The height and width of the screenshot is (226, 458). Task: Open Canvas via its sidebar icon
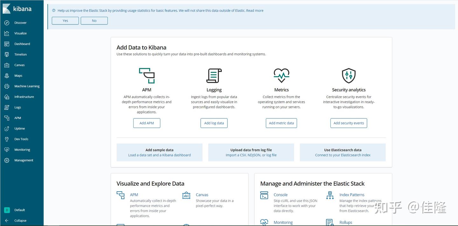point(7,65)
